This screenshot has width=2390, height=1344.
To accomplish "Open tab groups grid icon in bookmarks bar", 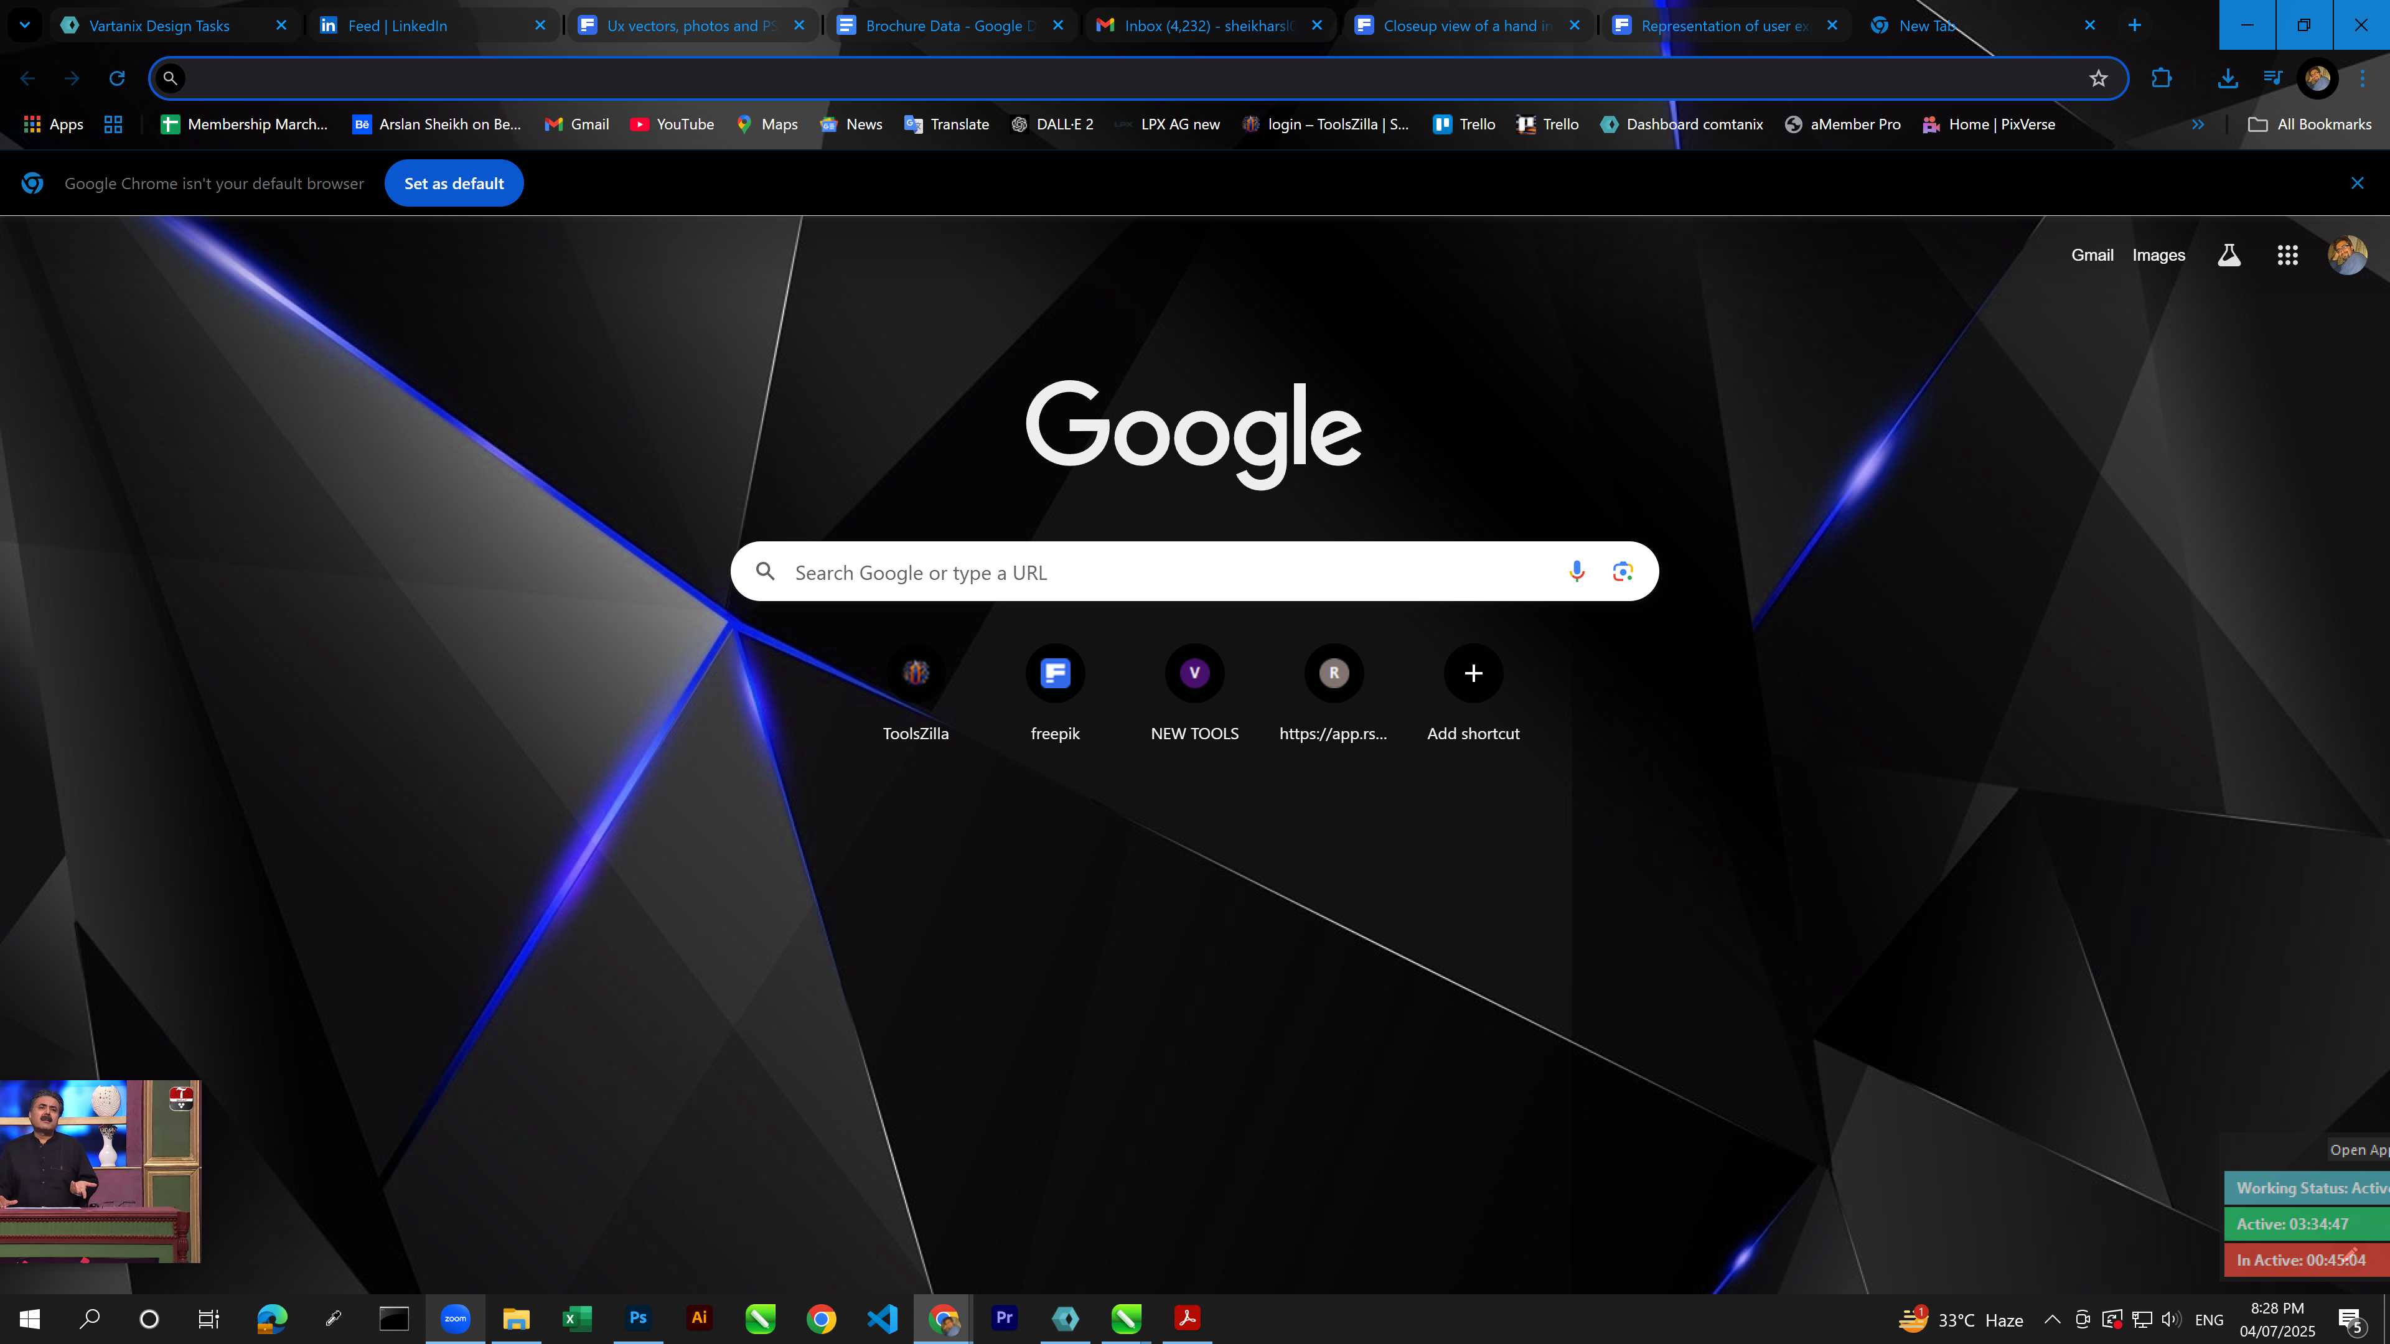I will tap(113, 124).
